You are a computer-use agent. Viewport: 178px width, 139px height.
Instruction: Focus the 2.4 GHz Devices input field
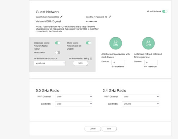pyautogui.click(x=151, y=63)
